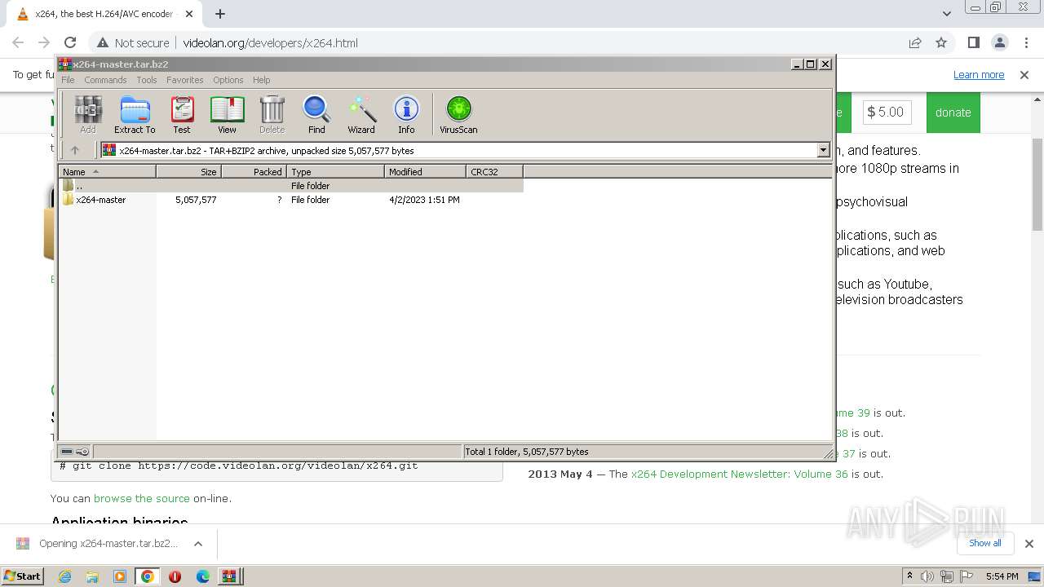Sort file list by CRC32 column

(x=494, y=171)
